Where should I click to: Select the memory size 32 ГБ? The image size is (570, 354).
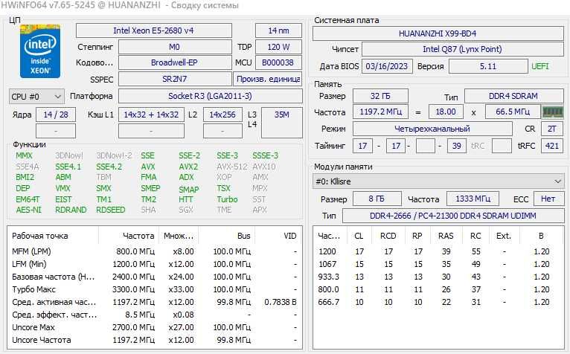380,97
